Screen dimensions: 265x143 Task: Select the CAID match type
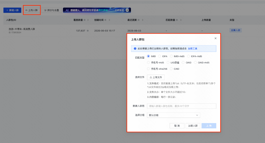tap(171, 69)
